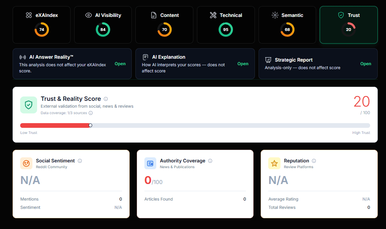The height and width of the screenshot is (229, 386).
Task: Select the Trust score tab
Action: (348, 24)
